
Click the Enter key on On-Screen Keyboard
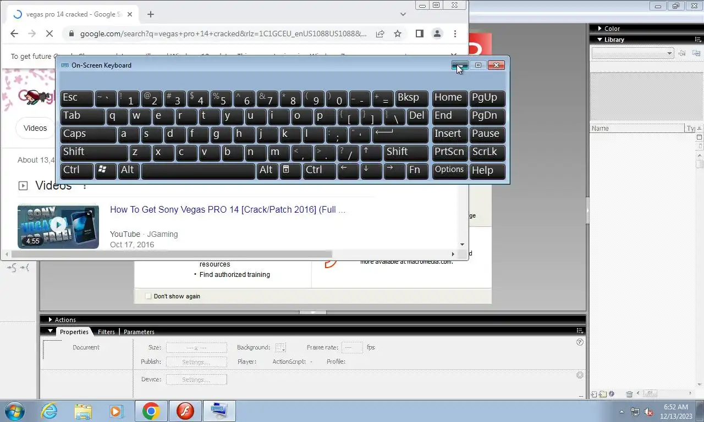click(400, 134)
